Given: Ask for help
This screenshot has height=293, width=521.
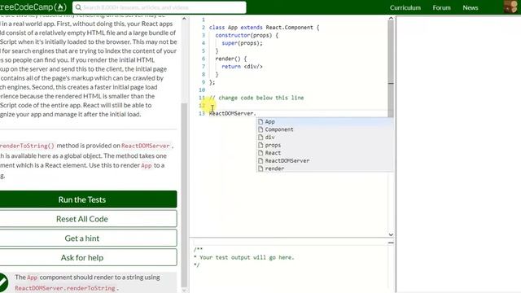Looking at the screenshot, I should pos(88,257).
